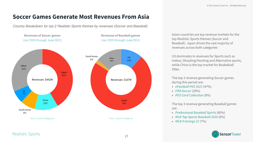
Task: Open the Professional Baseball Spirits link
Action: (195, 113)
